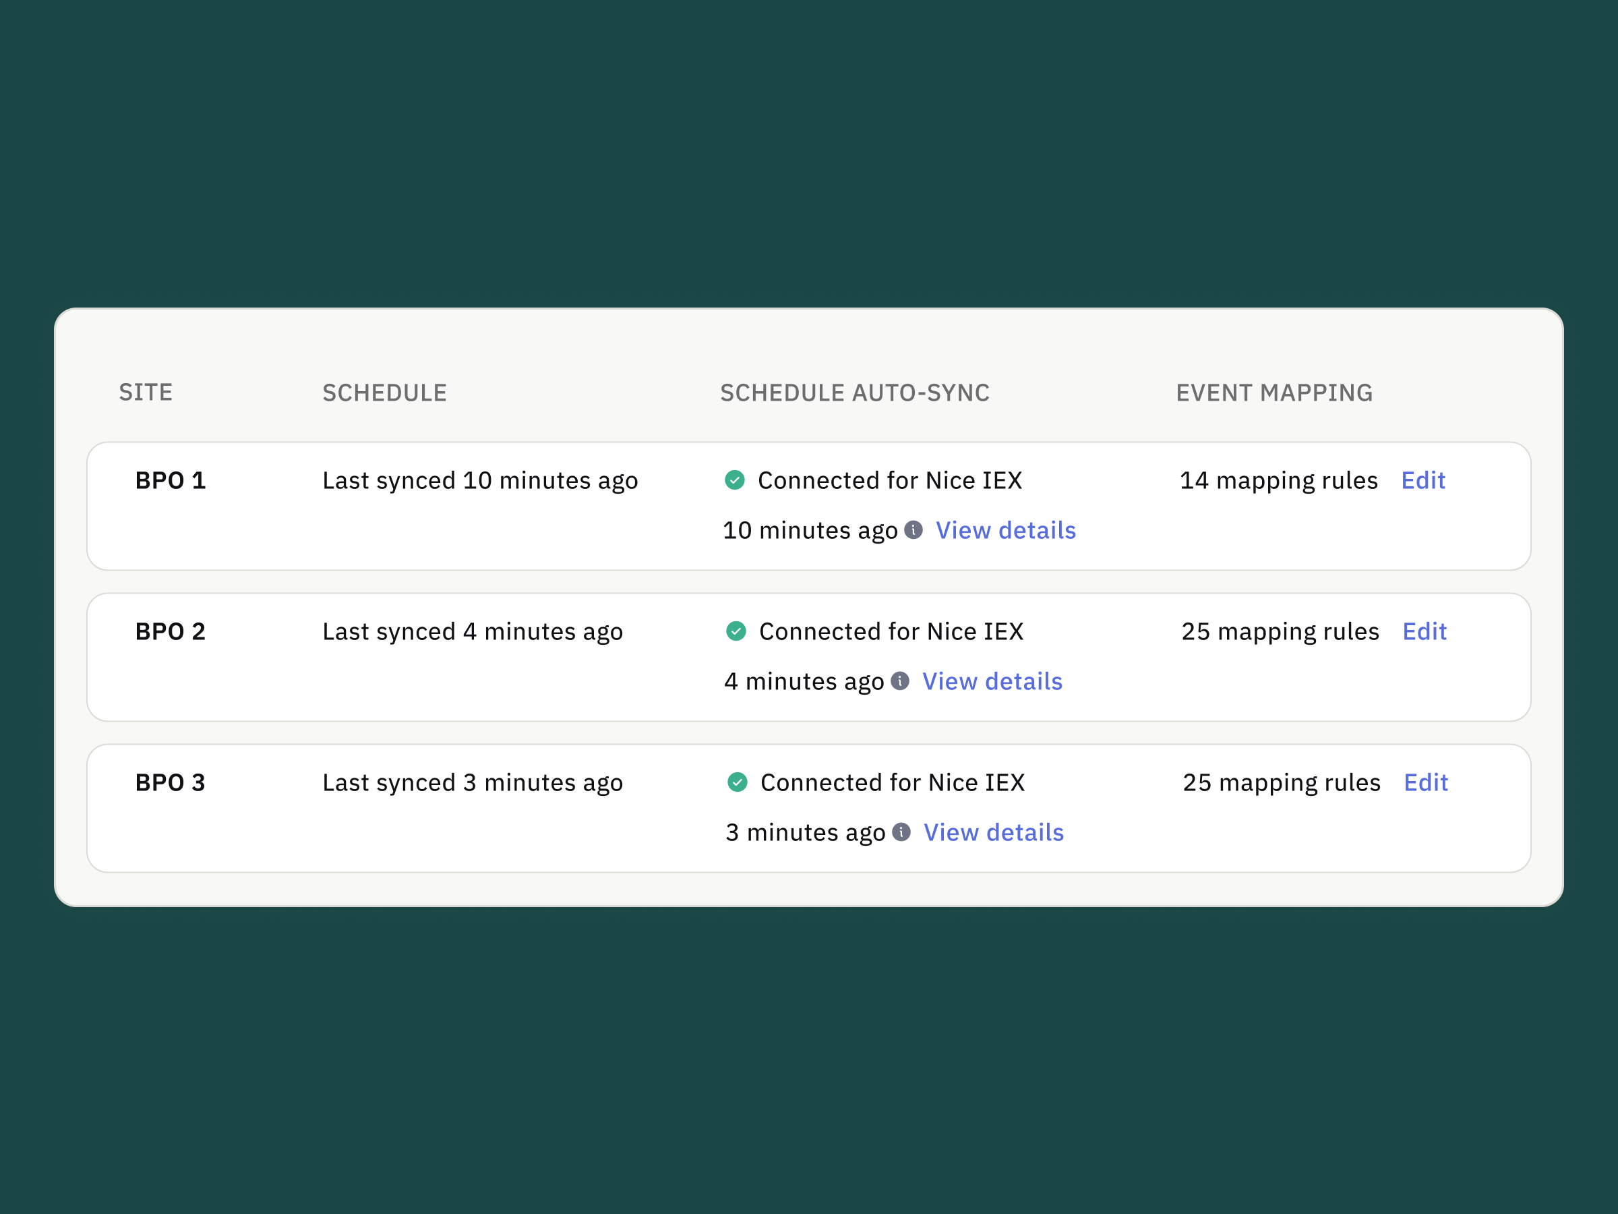Image resolution: width=1618 pixels, height=1214 pixels.
Task: Open View details for BPO 3
Action: coord(993,832)
